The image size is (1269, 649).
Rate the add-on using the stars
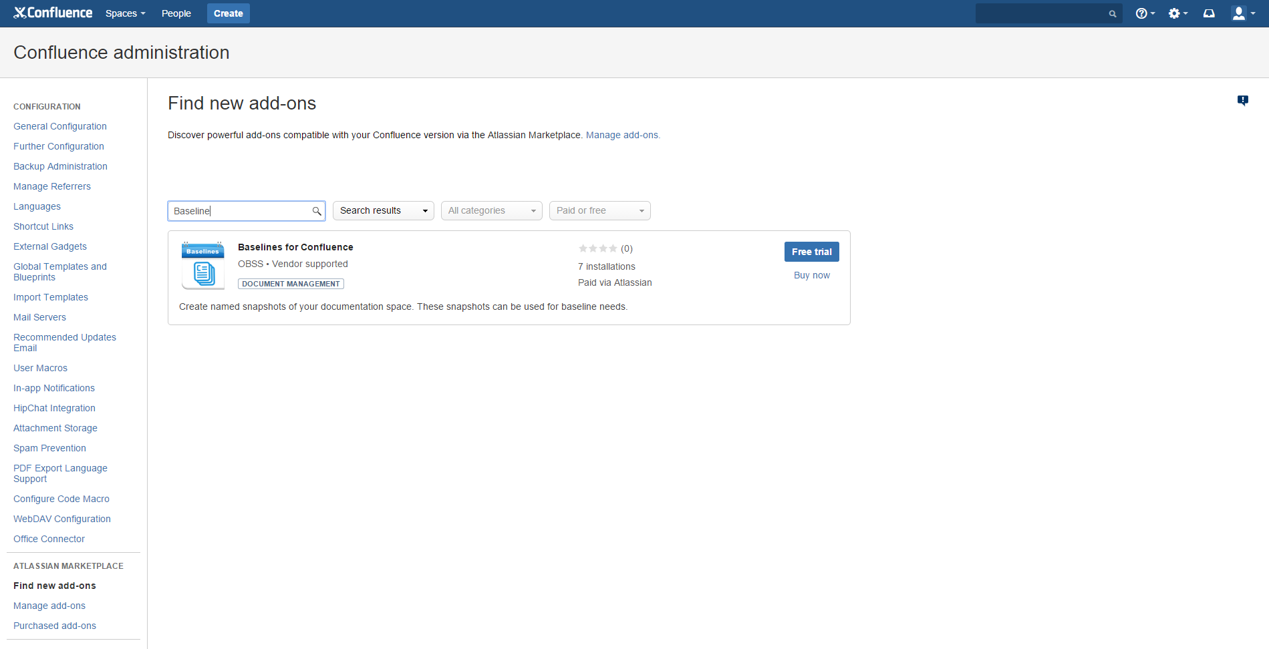tap(598, 248)
